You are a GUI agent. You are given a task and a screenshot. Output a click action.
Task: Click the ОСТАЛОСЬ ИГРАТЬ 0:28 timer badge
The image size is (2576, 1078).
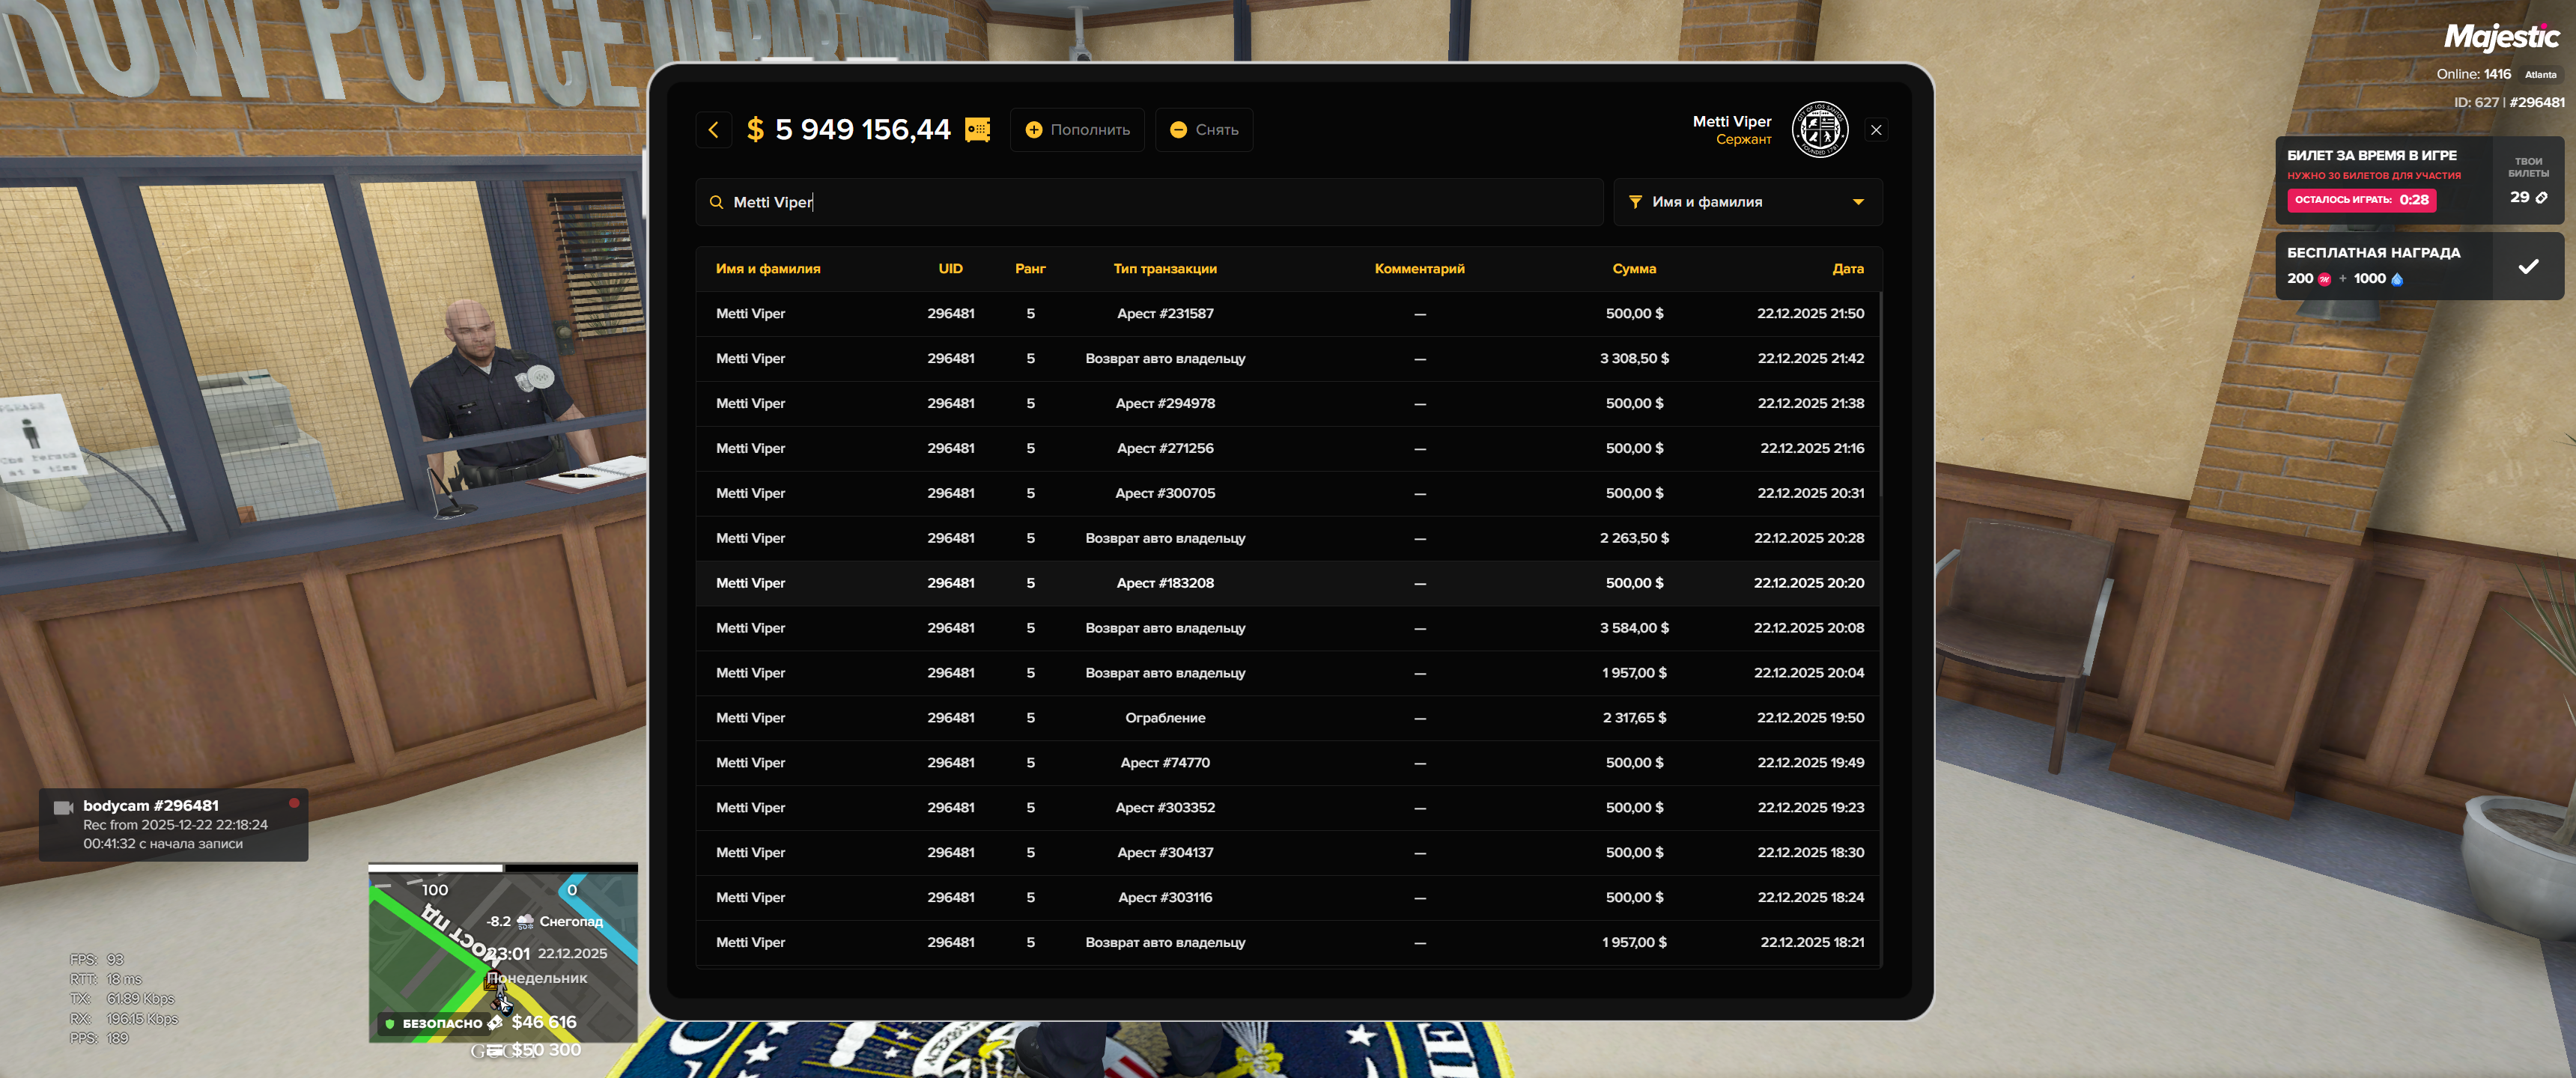point(2361,200)
